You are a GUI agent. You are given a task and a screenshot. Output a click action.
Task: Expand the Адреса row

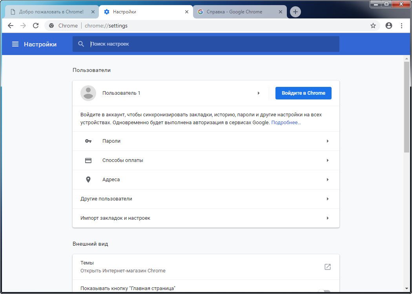point(327,180)
